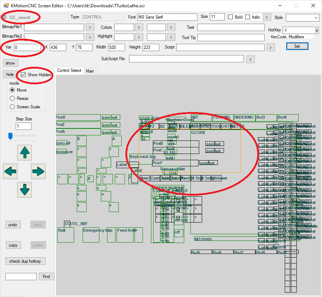Image resolution: width=322 pixels, height=297 pixels.
Task: Click the green up arrow button
Action: 24,153
